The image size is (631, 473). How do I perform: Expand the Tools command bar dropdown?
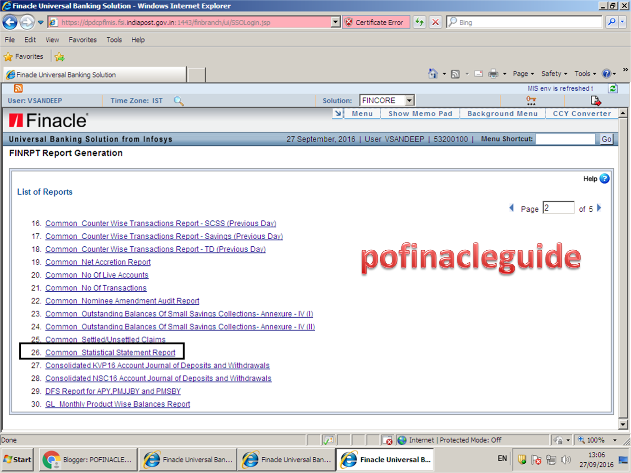tap(585, 74)
